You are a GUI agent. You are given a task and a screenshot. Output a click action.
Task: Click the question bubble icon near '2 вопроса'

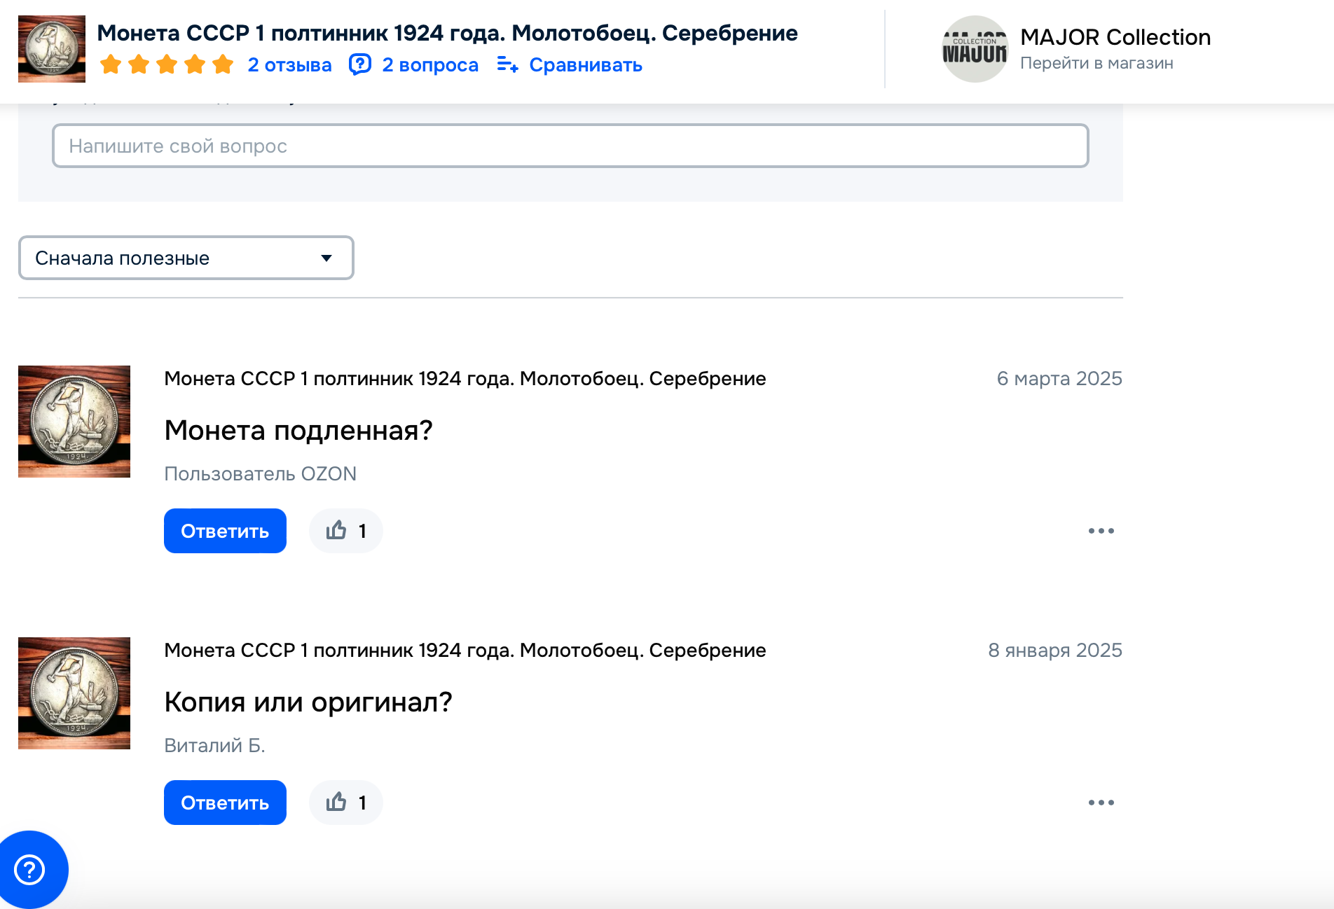(x=360, y=64)
